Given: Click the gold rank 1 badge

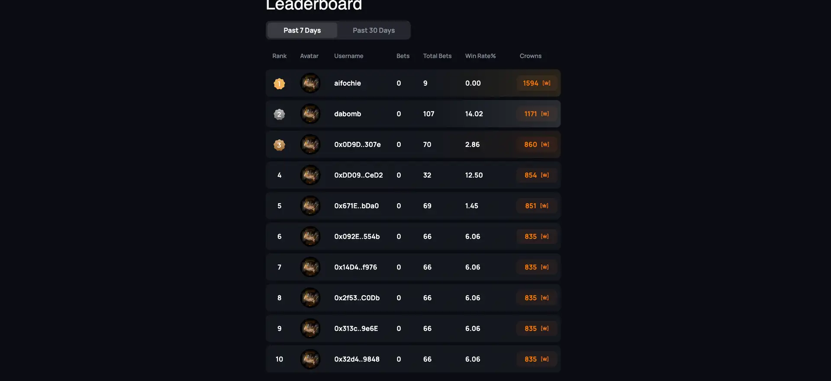Looking at the screenshot, I should click(279, 83).
